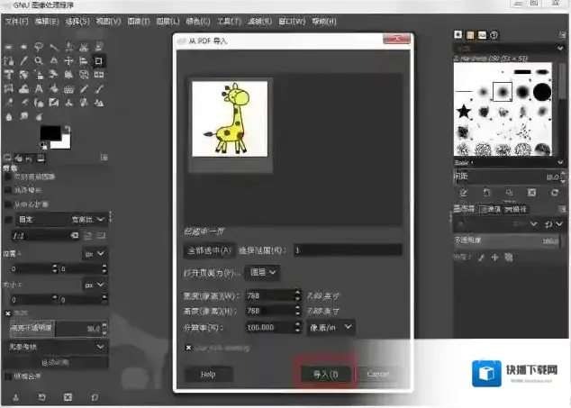571x408 pixels.
Task: Click the edit brush icon below brush spacing
Action: [463, 193]
